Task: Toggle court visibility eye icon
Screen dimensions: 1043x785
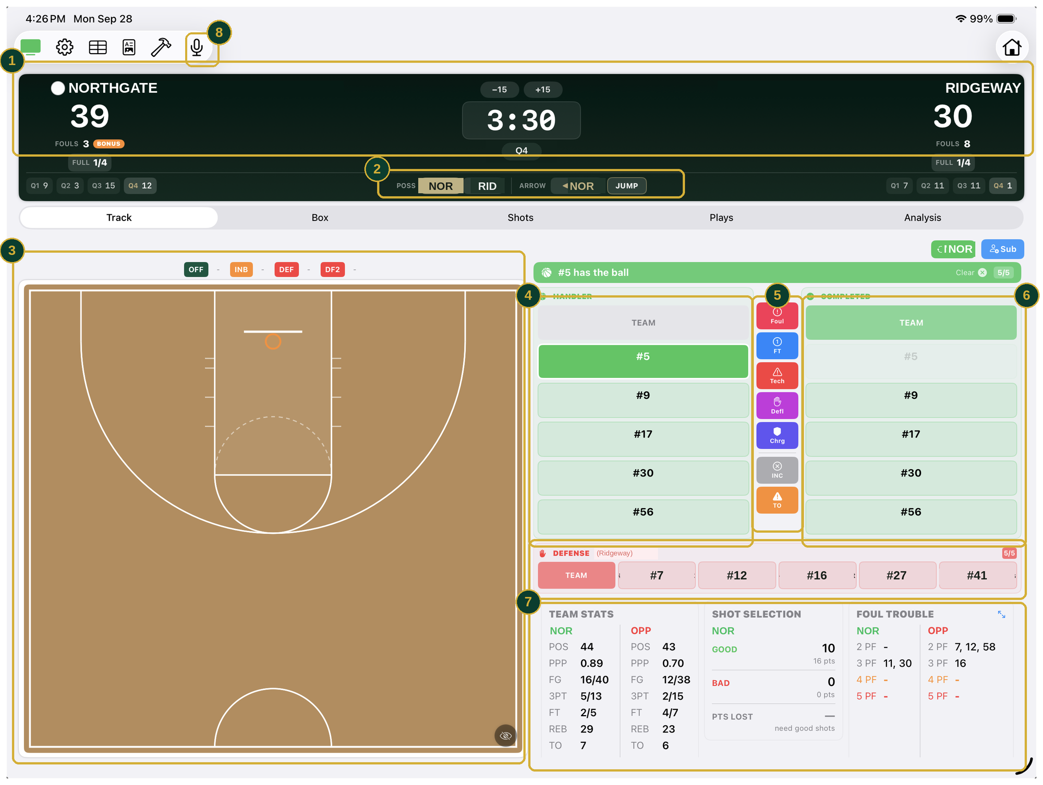Action: [x=505, y=735]
